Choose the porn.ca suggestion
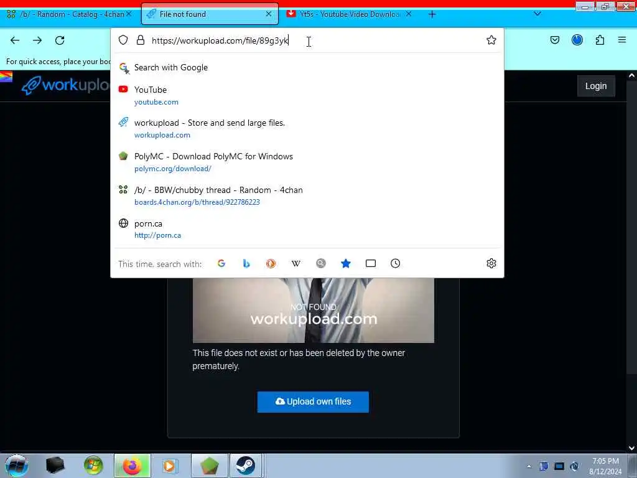Image resolution: width=637 pixels, height=478 pixels. tap(307, 229)
